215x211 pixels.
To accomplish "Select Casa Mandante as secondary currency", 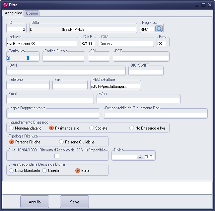I will pos(11,171).
